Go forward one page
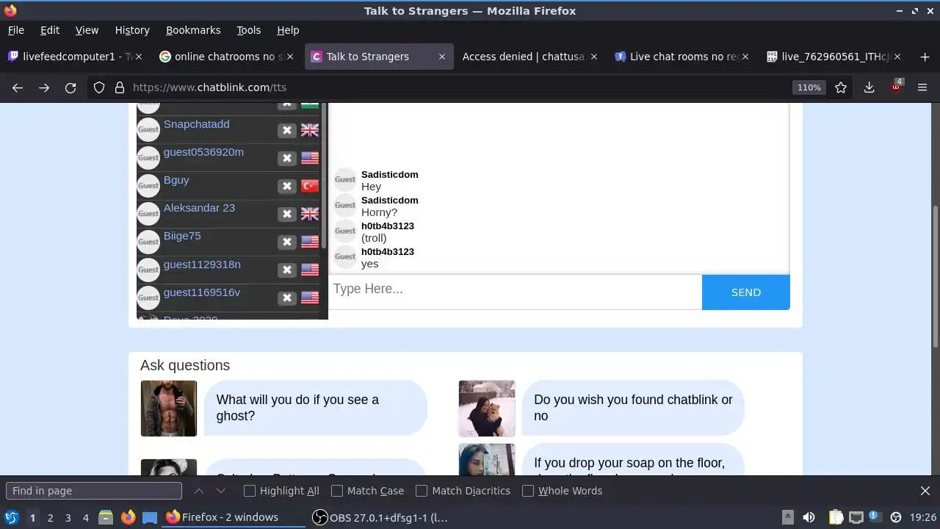This screenshot has width=940, height=529. point(44,87)
